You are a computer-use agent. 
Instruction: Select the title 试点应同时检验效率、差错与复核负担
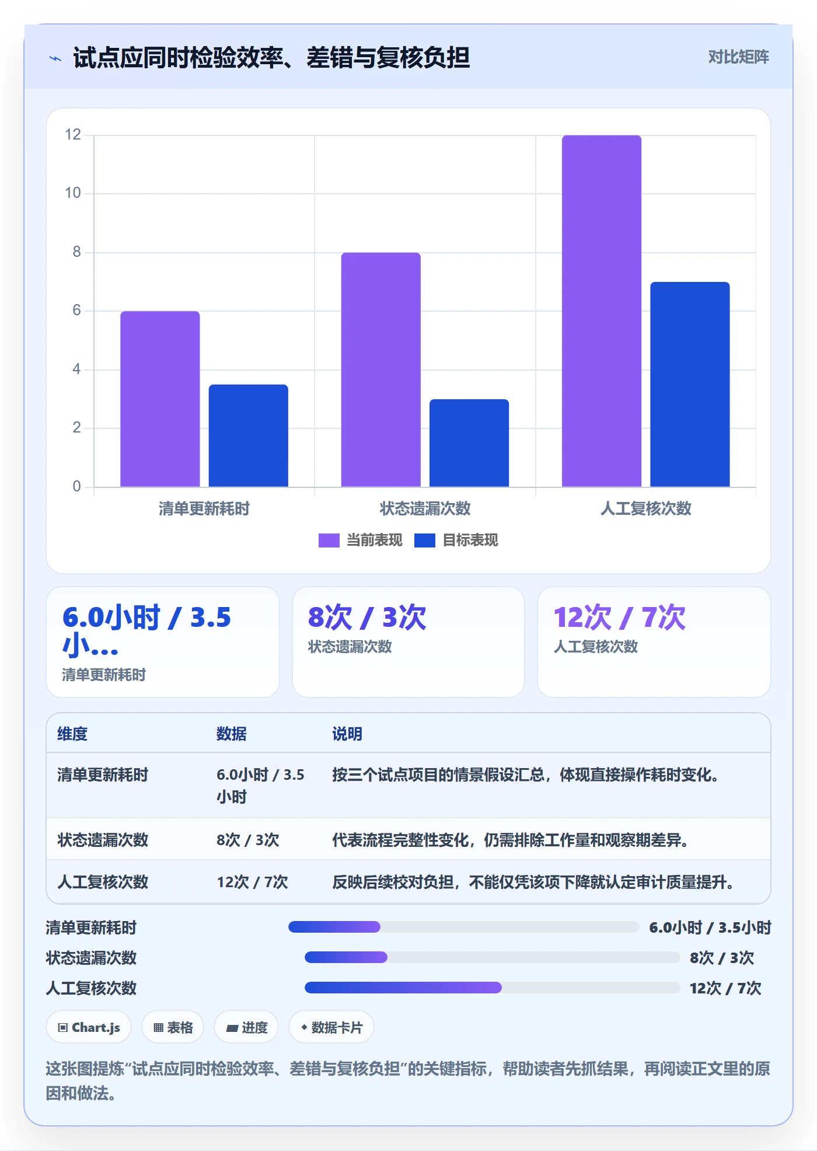point(271,58)
